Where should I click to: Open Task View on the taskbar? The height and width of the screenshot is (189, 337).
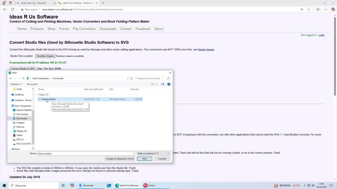63,186
